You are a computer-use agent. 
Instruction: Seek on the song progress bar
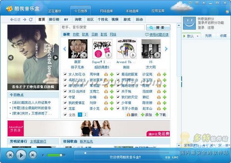[x=127, y=153]
